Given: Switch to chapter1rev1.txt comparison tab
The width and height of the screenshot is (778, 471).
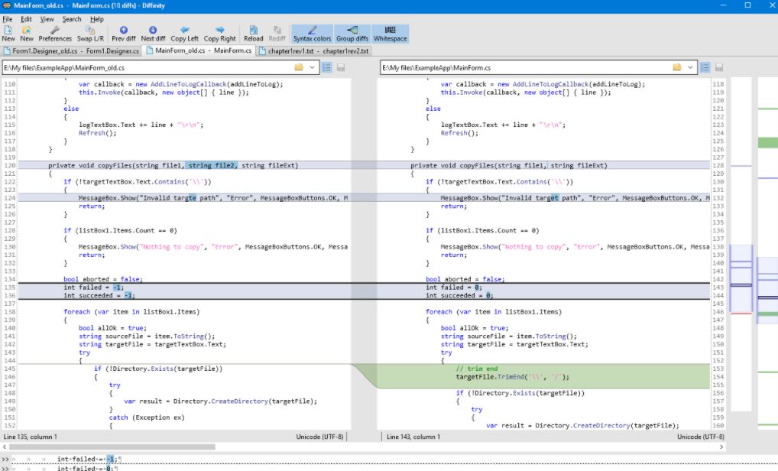Looking at the screenshot, I should [314, 51].
